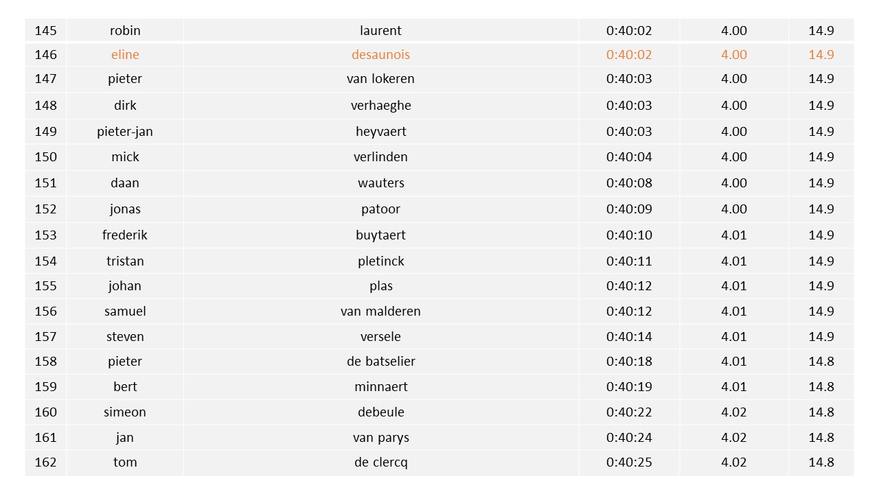Click surname debeule
Viewport: 879px width, 494px height.
380,412
